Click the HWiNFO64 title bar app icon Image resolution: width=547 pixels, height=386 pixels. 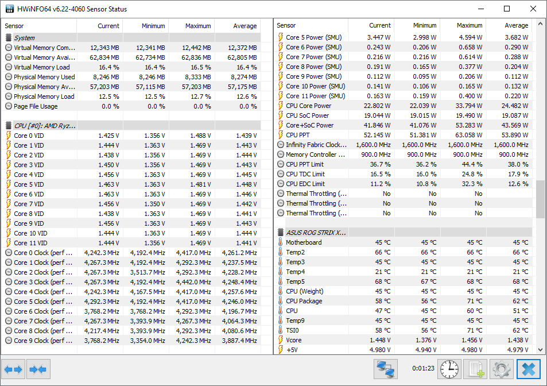[x=10, y=9]
